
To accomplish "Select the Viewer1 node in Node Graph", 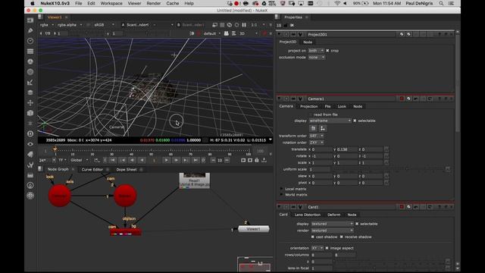I will pyautogui.click(x=254, y=229).
